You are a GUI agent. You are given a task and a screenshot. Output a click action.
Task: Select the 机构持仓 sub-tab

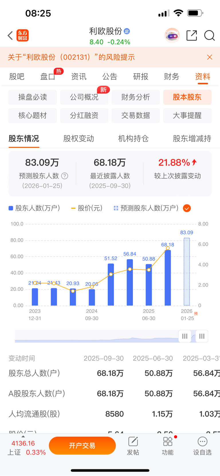pos(133,139)
